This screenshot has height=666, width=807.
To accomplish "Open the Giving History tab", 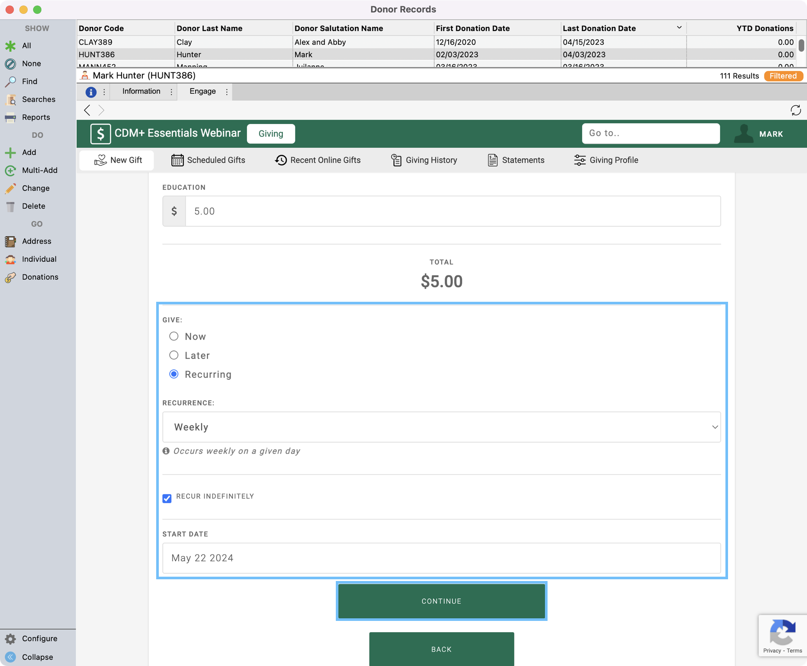I will coord(424,160).
